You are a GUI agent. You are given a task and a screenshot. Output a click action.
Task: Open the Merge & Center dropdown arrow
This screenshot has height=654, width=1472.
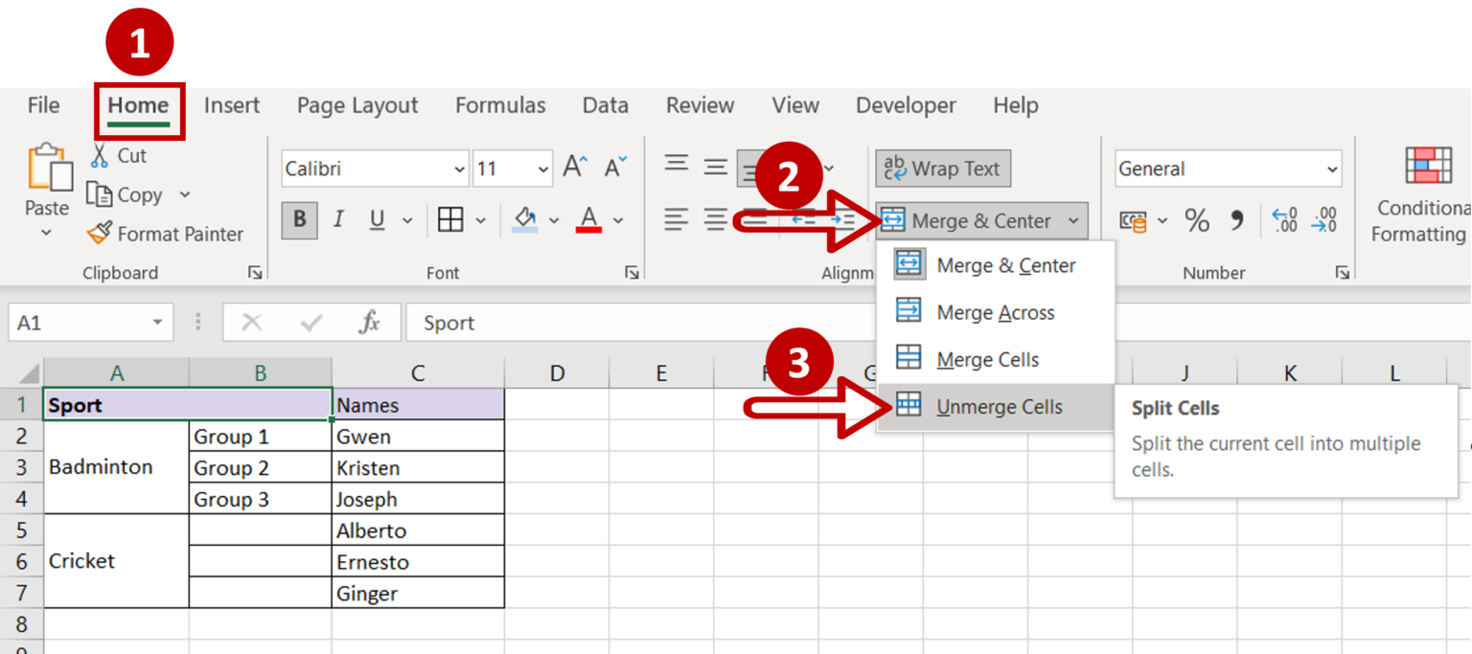[1073, 220]
